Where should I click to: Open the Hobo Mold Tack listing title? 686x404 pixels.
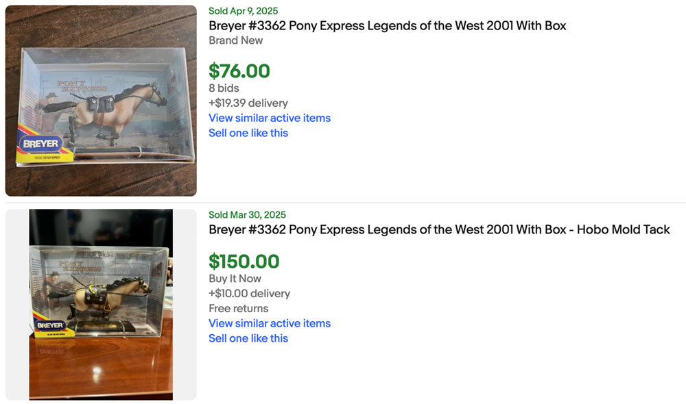439,230
